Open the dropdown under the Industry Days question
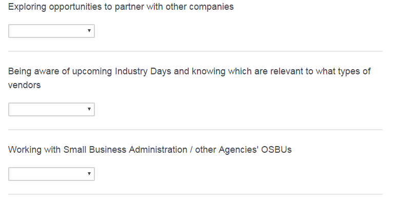 click(51, 109)
